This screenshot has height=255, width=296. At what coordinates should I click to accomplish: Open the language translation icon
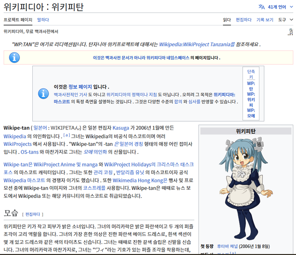click(261, 7)
